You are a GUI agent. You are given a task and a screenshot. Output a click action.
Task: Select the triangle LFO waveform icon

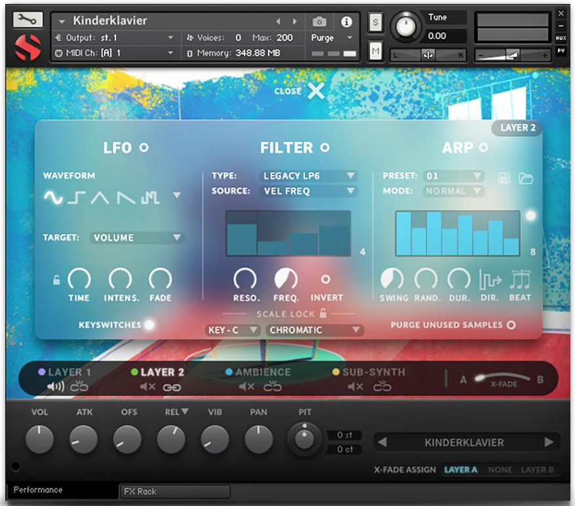[100, 198]
